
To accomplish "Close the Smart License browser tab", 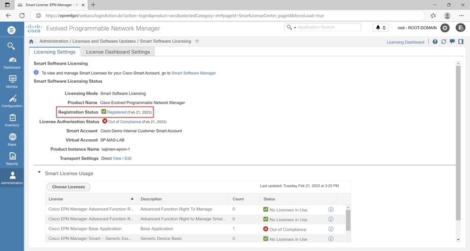I will click(x=83, y=5).
